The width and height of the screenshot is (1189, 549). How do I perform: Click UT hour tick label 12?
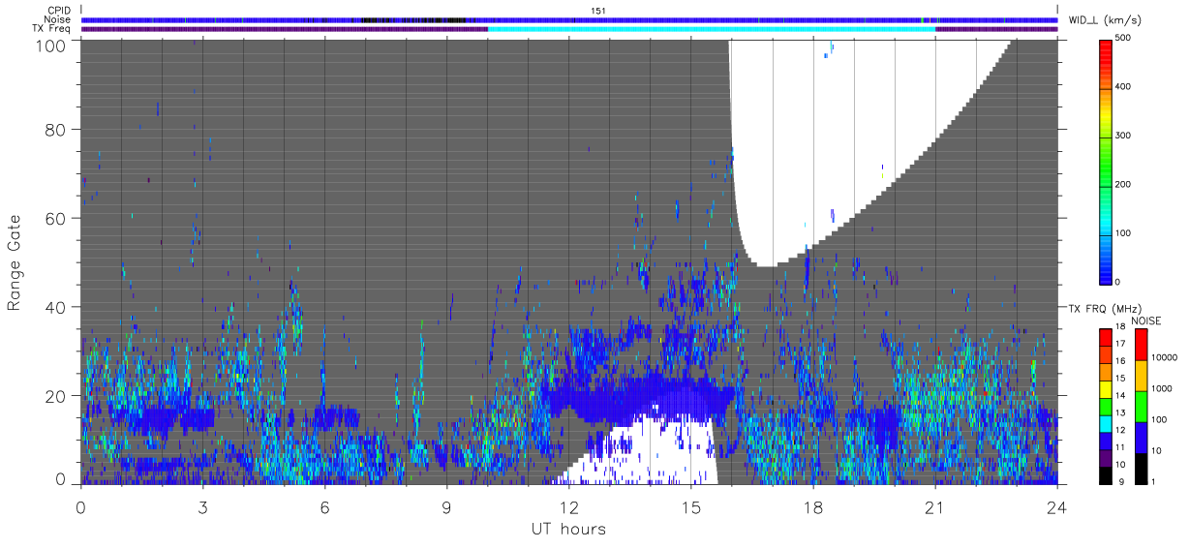569,507
